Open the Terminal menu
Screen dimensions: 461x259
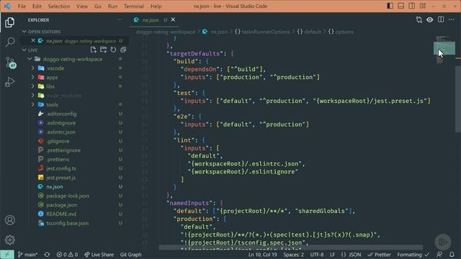[134, 6]
